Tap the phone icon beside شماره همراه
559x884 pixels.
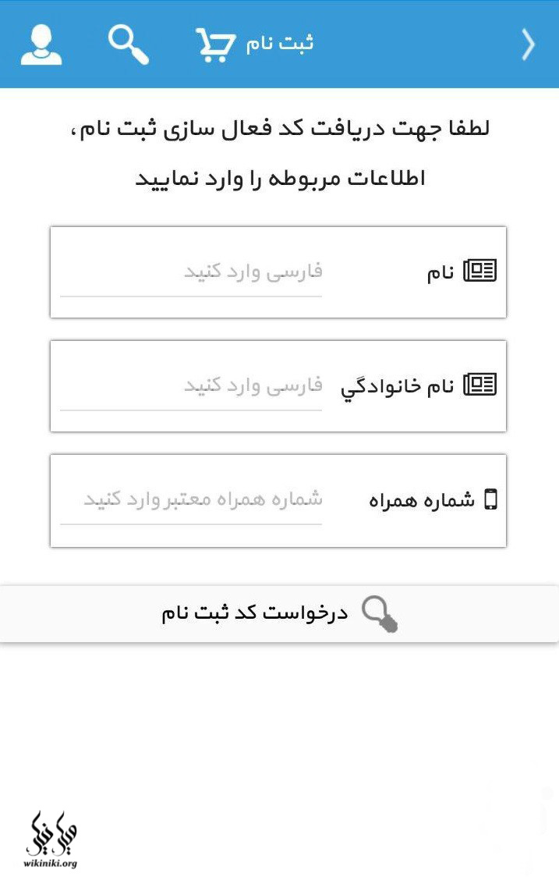click(490, 499)
